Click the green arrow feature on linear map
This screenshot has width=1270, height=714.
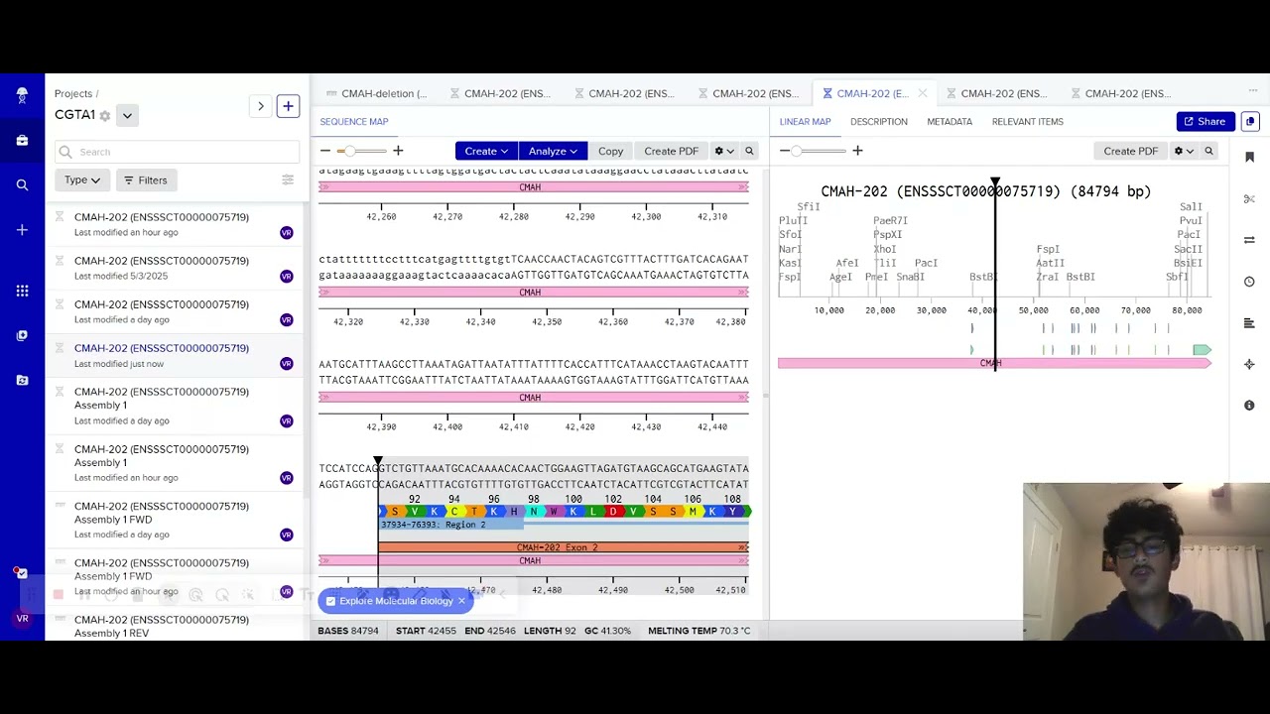1202,350
